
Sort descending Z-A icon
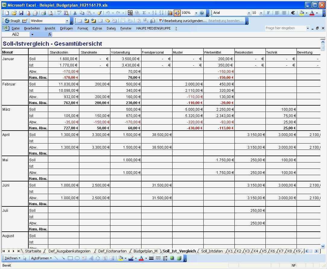click(161, 13)
